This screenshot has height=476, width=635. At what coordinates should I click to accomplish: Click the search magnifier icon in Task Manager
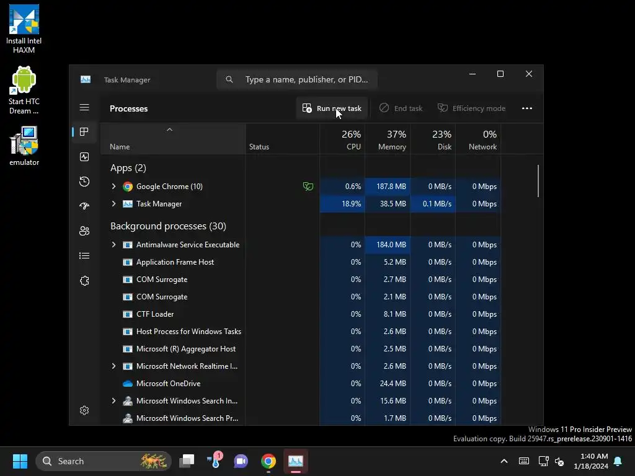pyautogui.click(x=229, y=79)
